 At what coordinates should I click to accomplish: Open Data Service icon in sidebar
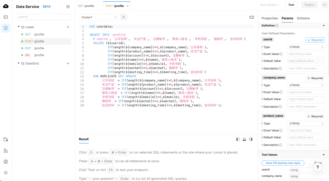click(6, 28)
